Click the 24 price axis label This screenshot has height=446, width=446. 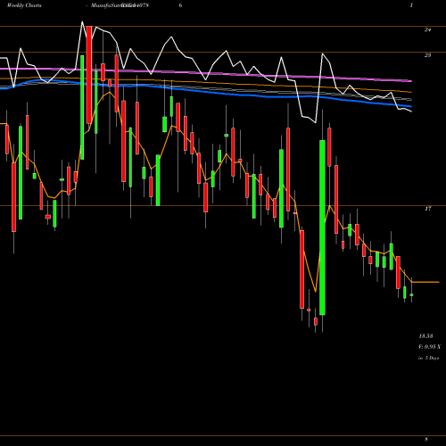pyautogui.click(x=427, y=29)
